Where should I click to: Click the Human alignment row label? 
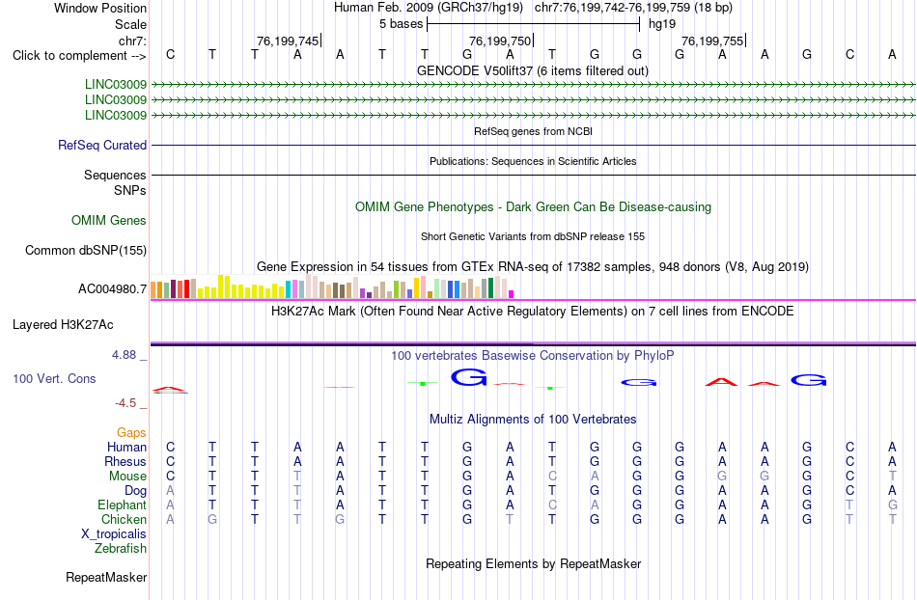coord(126,447)
